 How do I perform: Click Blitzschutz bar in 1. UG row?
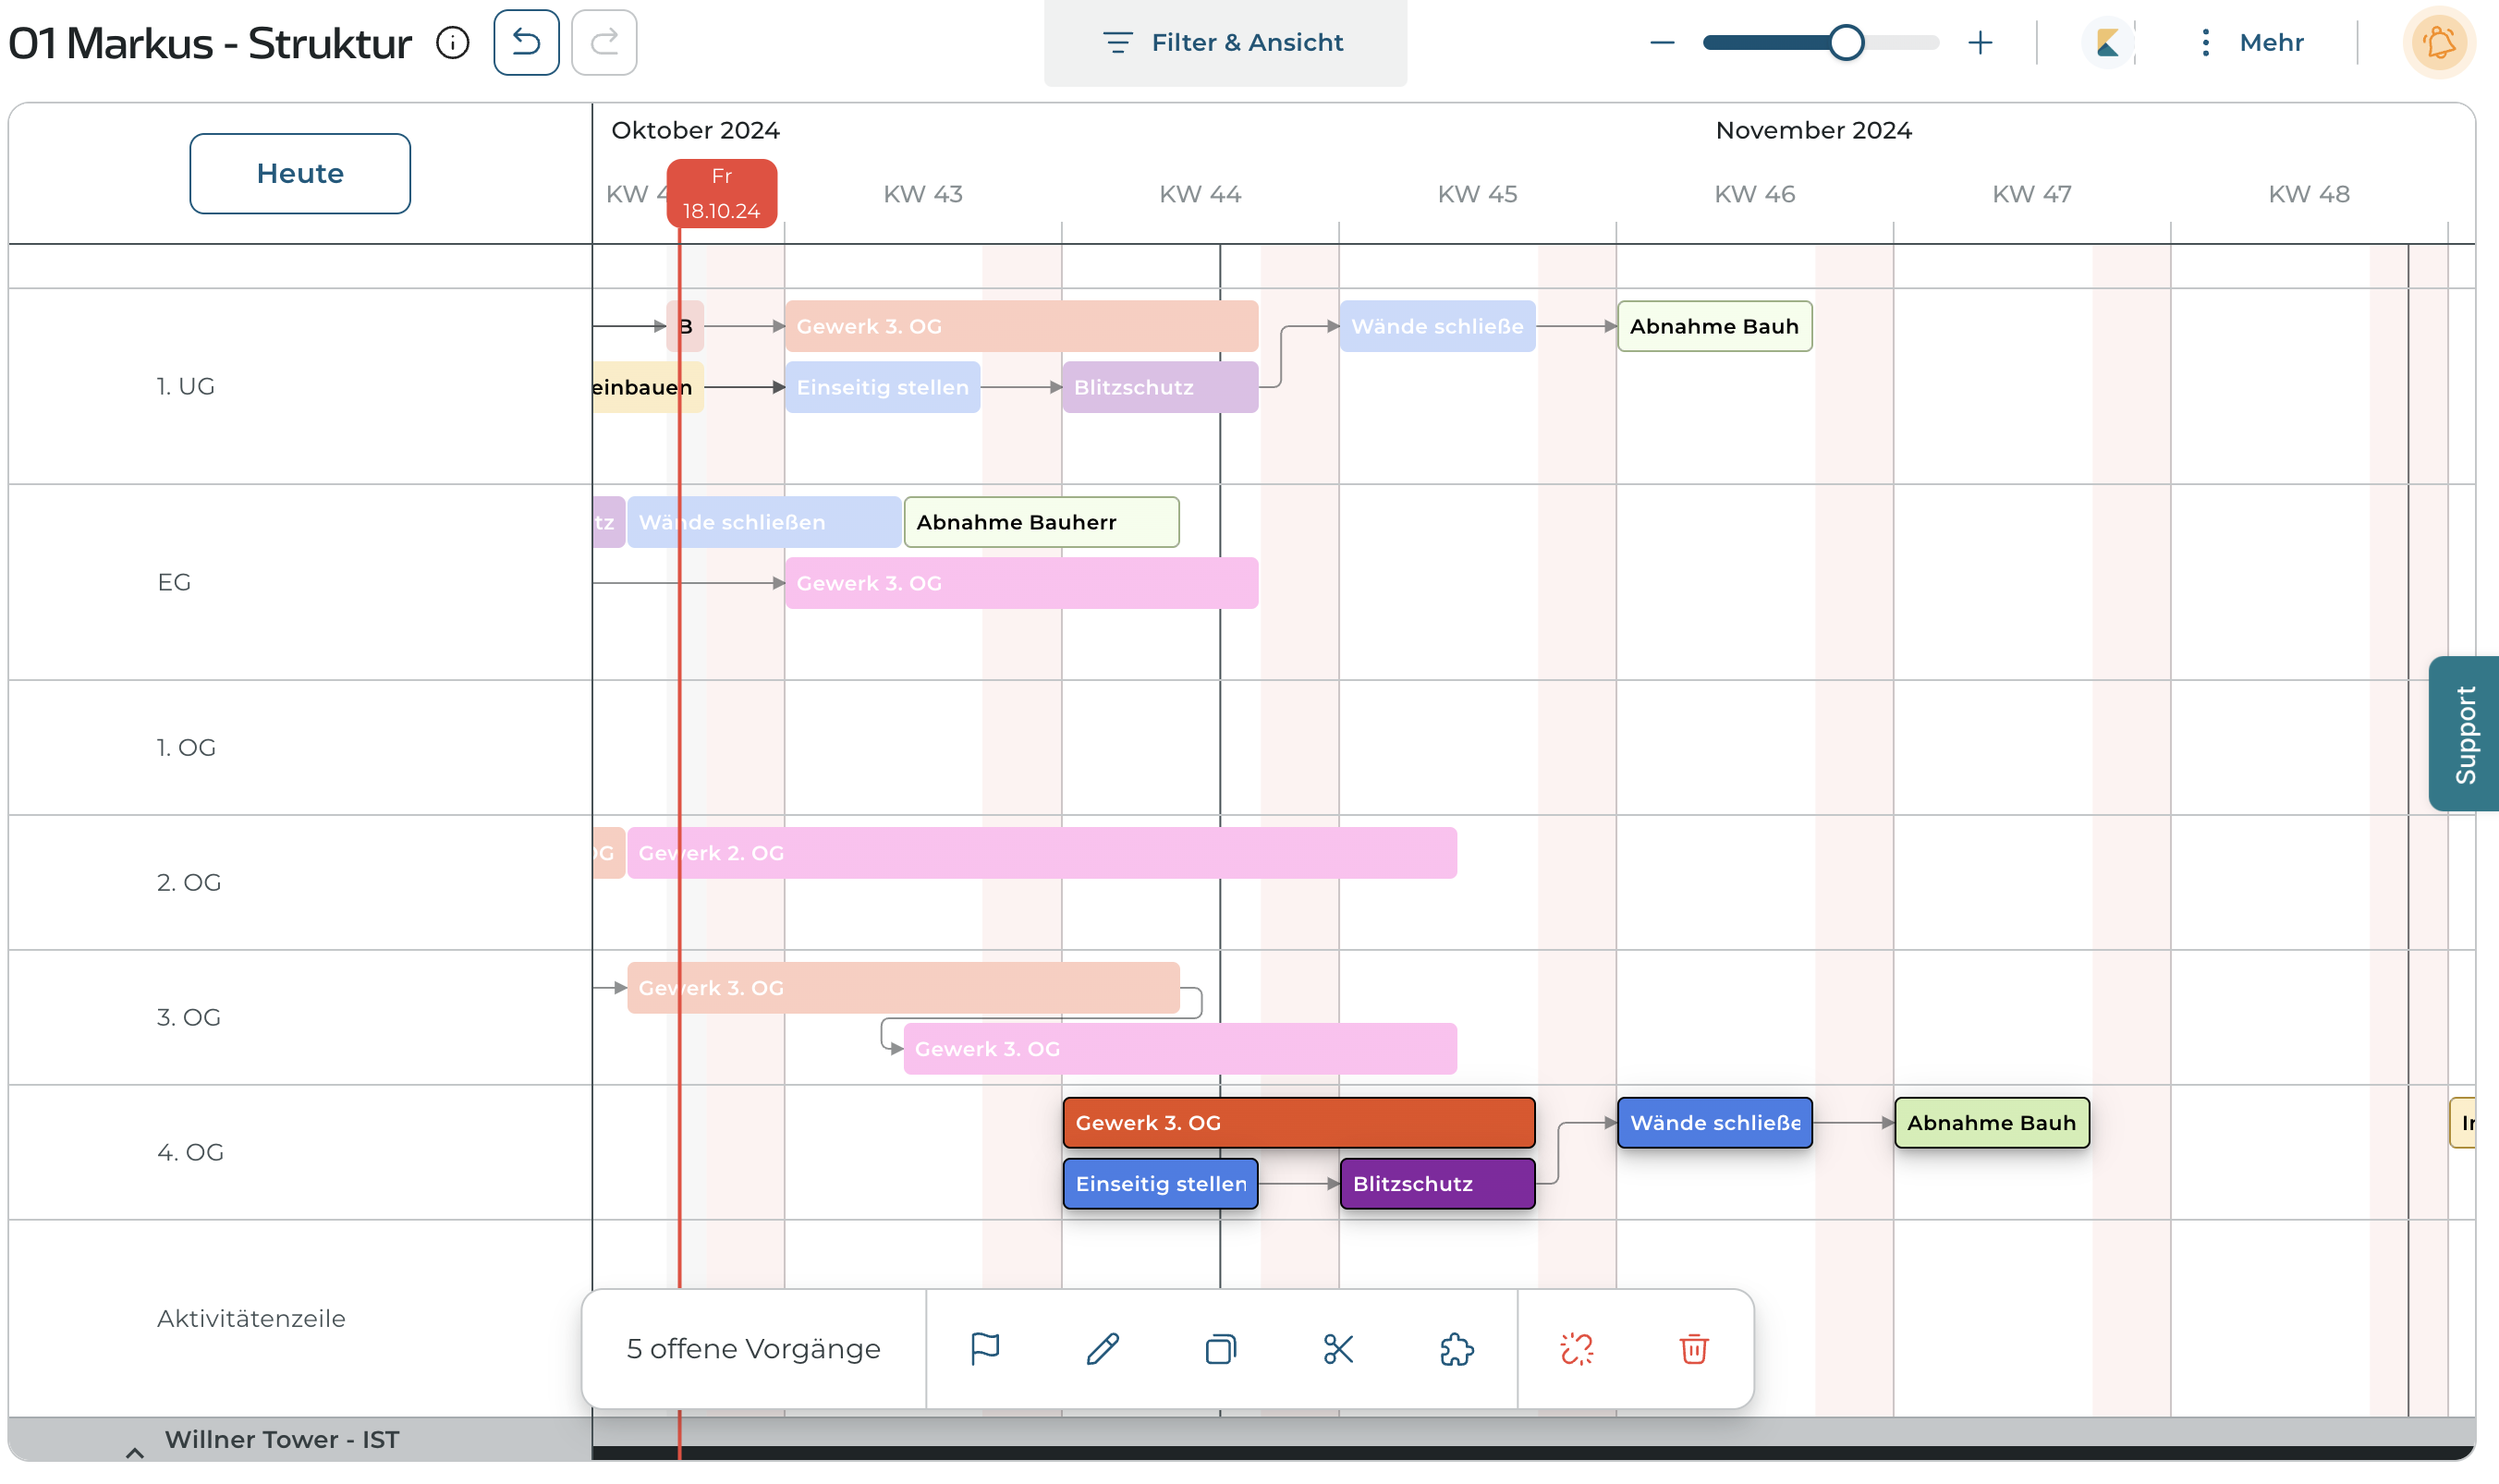pos(1160,387)
